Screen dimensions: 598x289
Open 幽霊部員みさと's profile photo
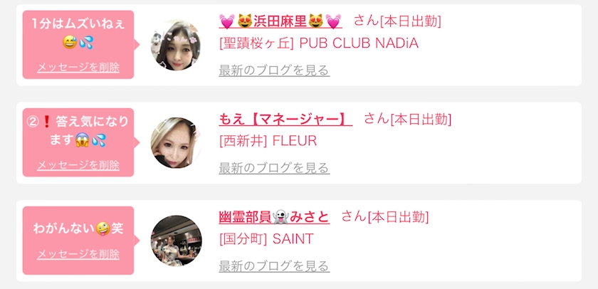177,241
